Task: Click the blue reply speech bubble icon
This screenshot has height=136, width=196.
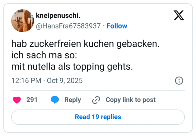Action: (55, 100)
